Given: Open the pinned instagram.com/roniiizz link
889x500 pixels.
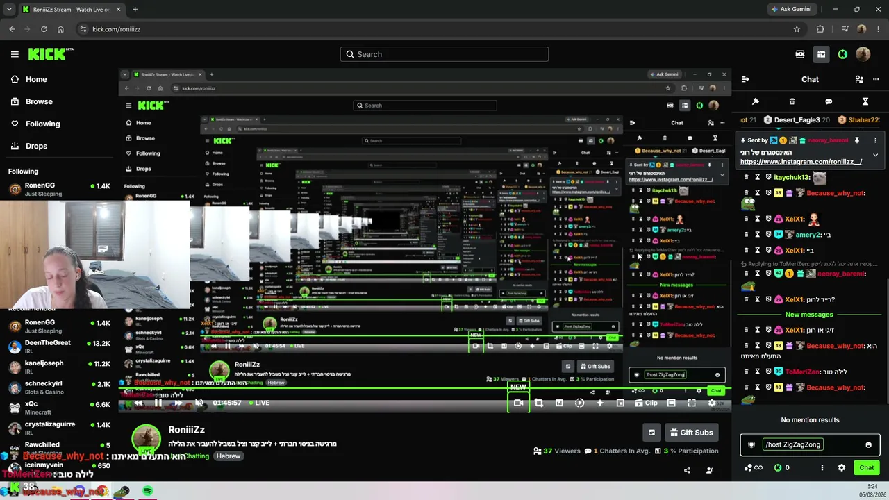Looking at the screenshot, I should 801,162.
